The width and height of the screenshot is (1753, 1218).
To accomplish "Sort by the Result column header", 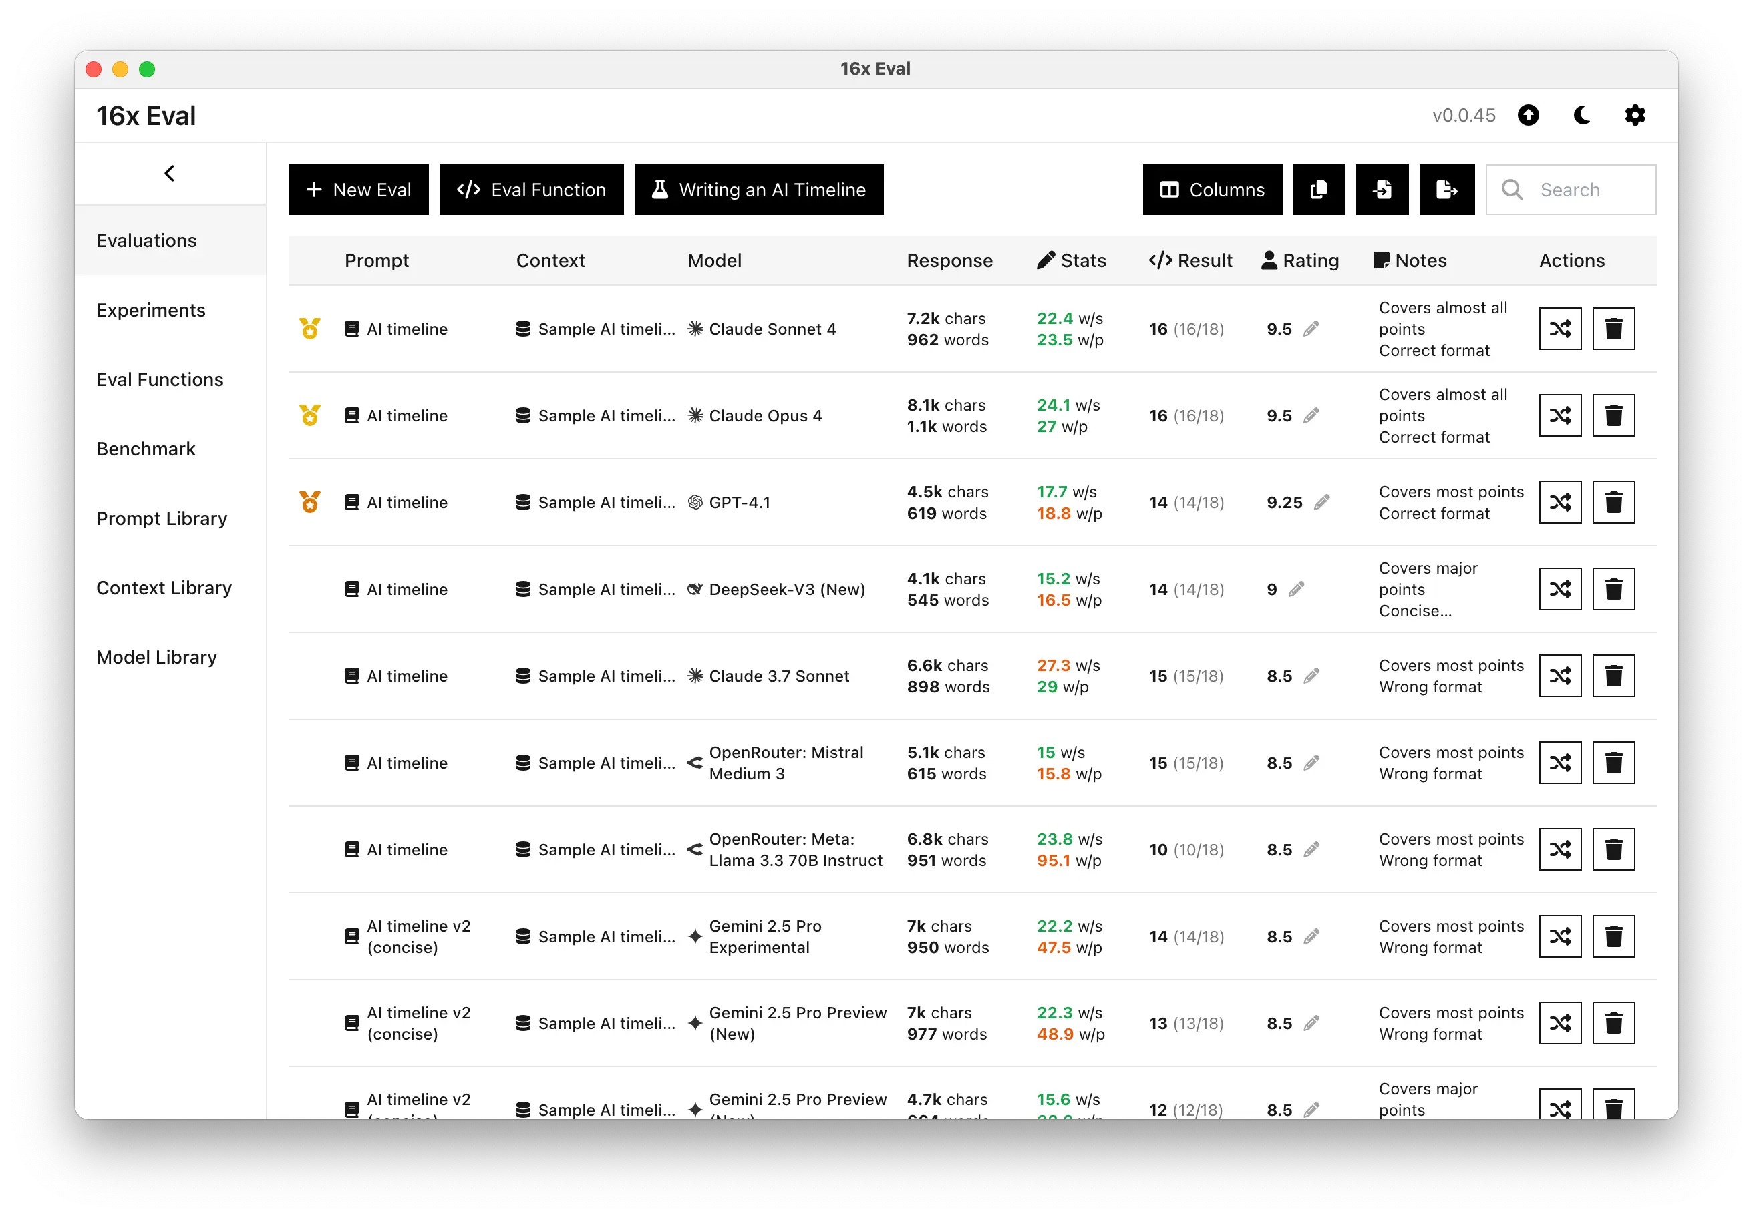I will pyautogui.click(x=1190, y=260).
